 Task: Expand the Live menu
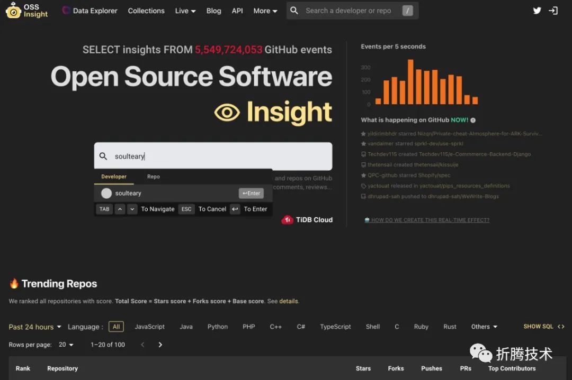pos(185,11)
